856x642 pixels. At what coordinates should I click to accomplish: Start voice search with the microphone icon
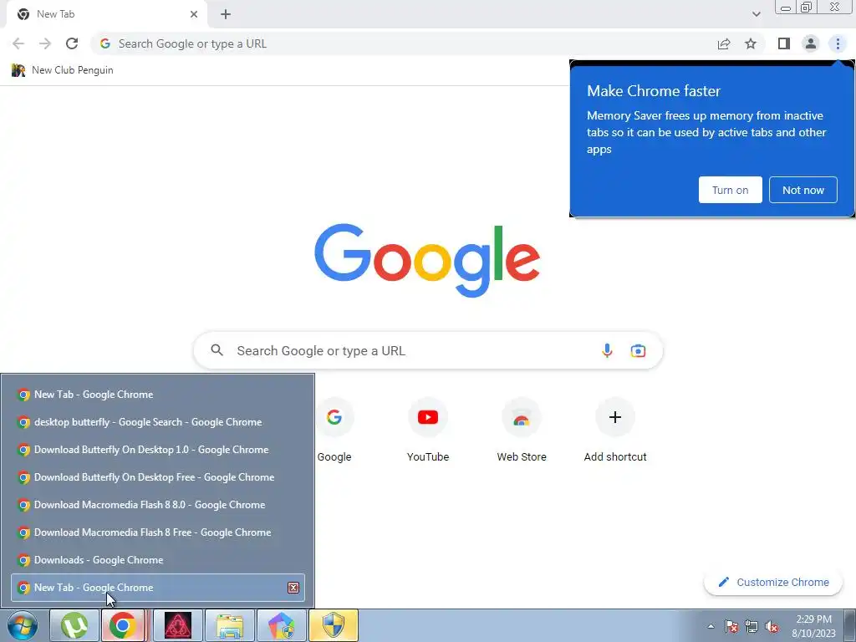(607, 350)
